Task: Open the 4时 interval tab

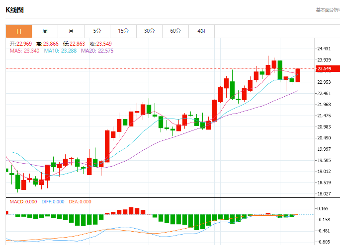Action: [201, 31]
